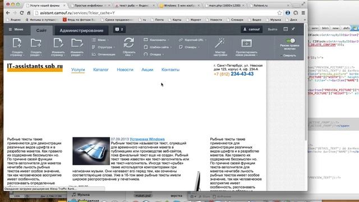Expand Отладка dropdown
The width and height of the screenshot is (359, 202).
154,54
